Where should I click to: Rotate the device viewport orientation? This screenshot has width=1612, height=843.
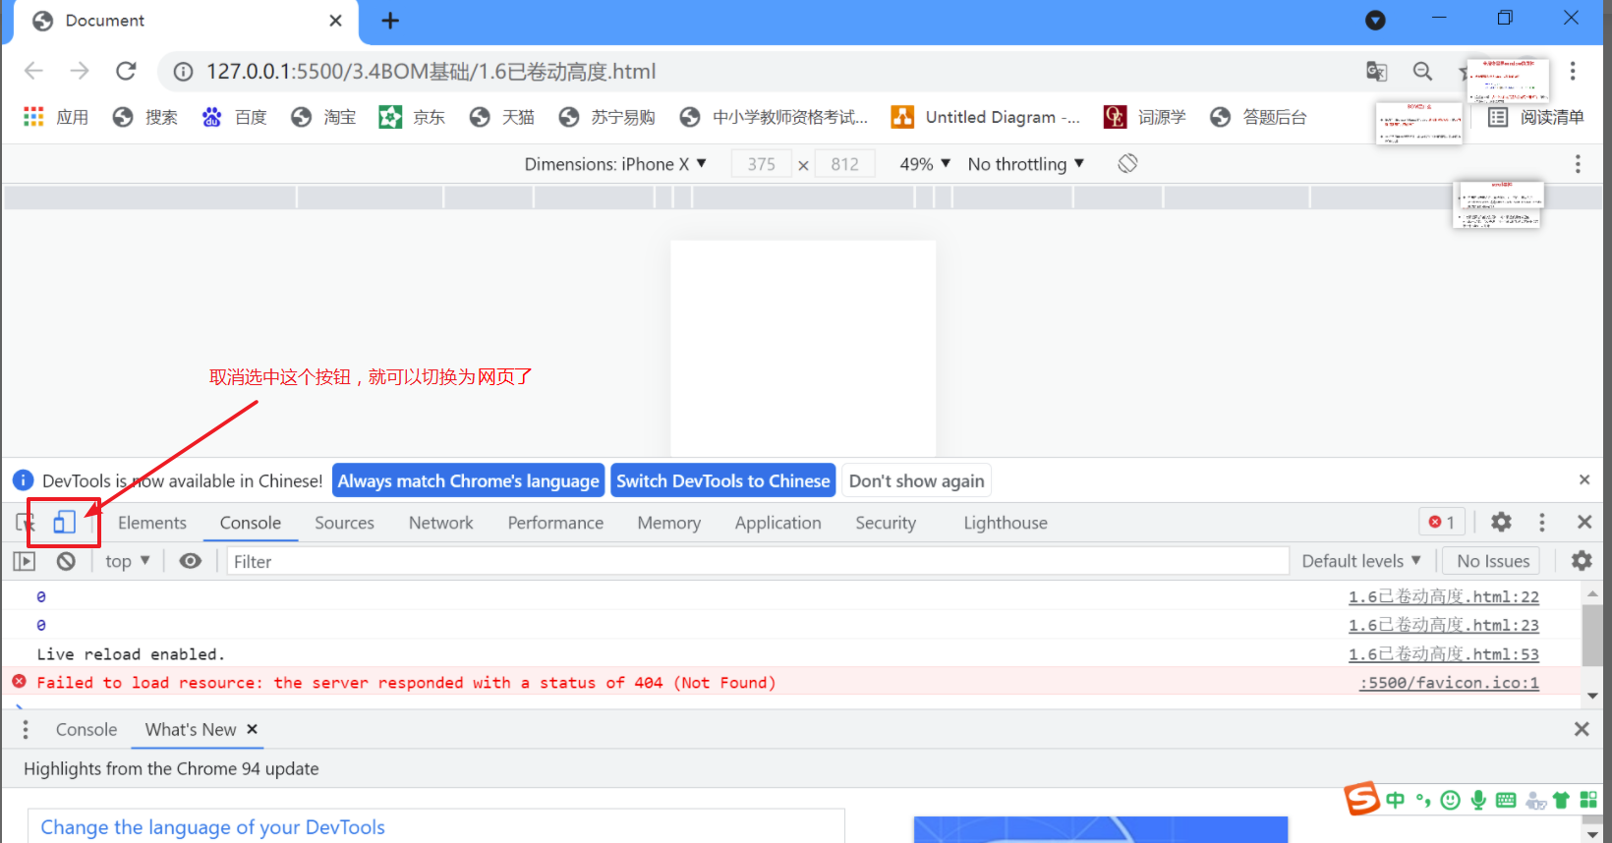tap(1127, 164)
